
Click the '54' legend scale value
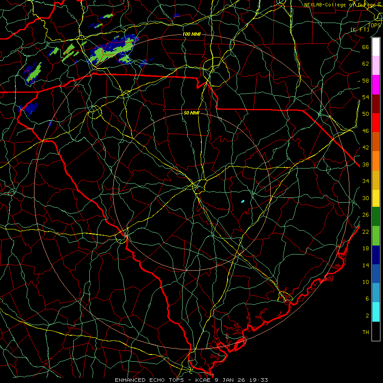[x=366, y=97]
